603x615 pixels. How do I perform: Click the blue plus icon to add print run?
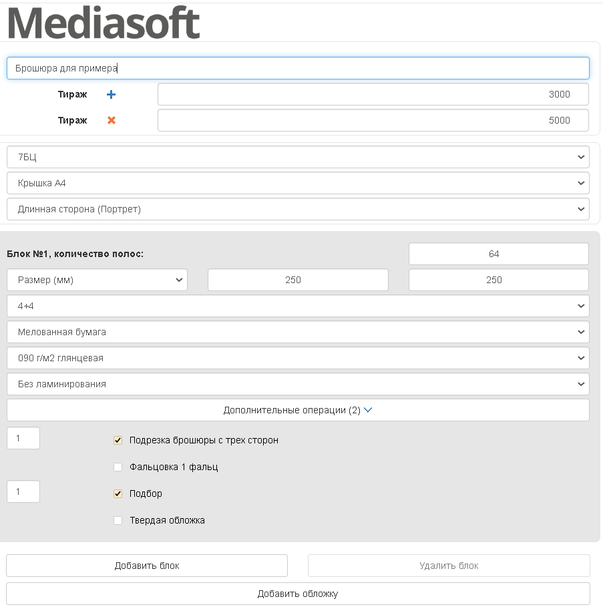pyautogui.click(x=111, y=95)
